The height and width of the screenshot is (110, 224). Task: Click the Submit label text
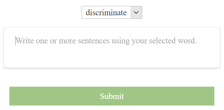(x=112, y=96)
